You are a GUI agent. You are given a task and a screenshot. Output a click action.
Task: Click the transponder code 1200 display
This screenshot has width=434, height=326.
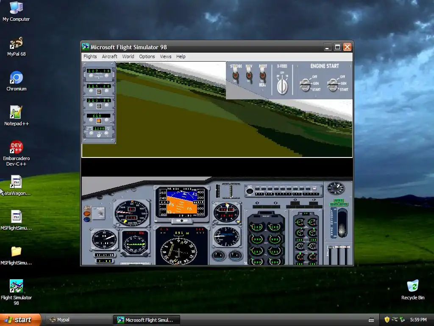(99, 129)
